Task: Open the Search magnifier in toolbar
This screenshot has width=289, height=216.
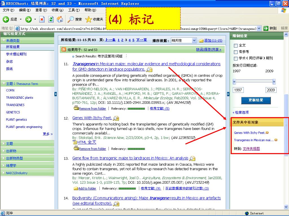Action: pyautogui.click(x=71, y=19)
